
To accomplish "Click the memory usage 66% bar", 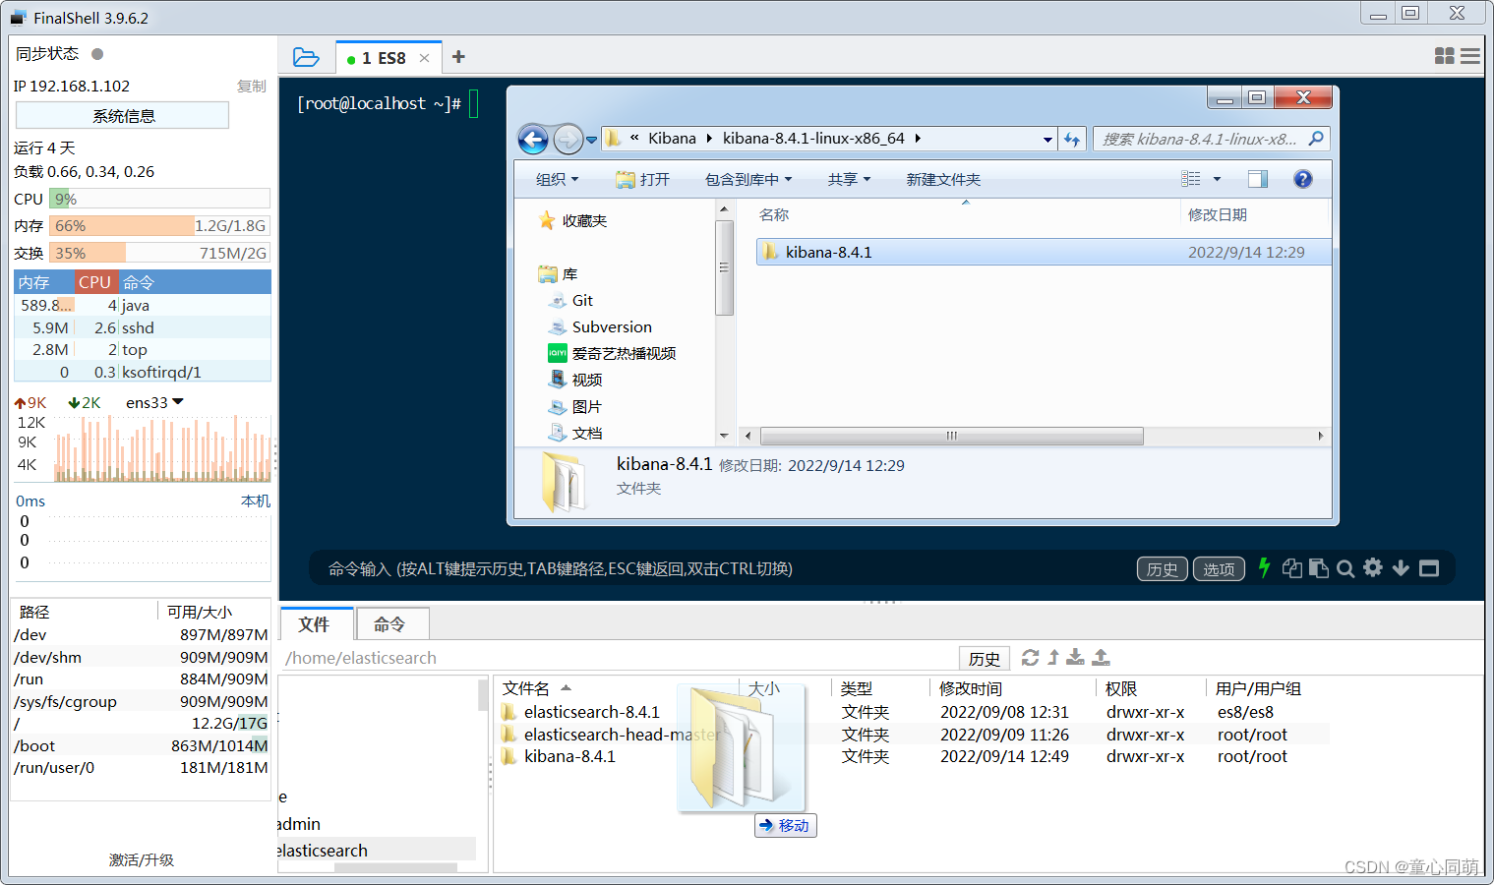I will coord(159,225).
